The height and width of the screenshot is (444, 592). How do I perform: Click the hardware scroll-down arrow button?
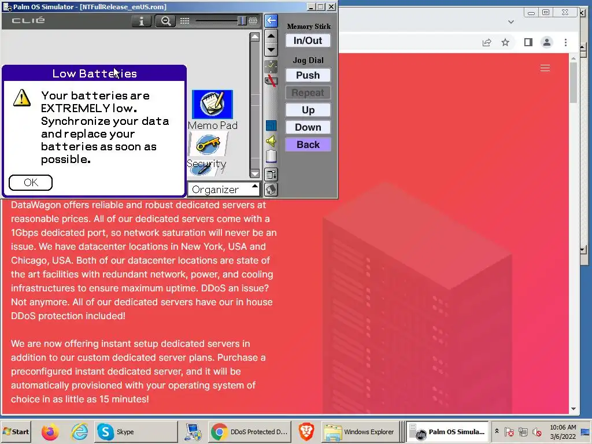271,50
